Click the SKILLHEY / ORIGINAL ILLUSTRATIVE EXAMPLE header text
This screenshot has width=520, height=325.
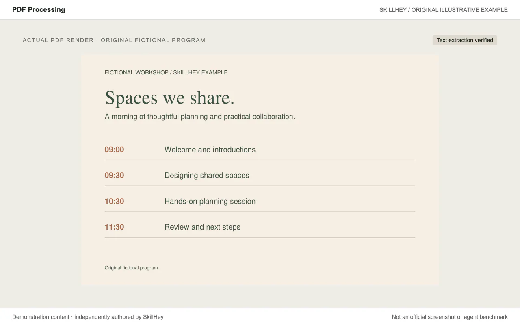(x=444, y=10)
